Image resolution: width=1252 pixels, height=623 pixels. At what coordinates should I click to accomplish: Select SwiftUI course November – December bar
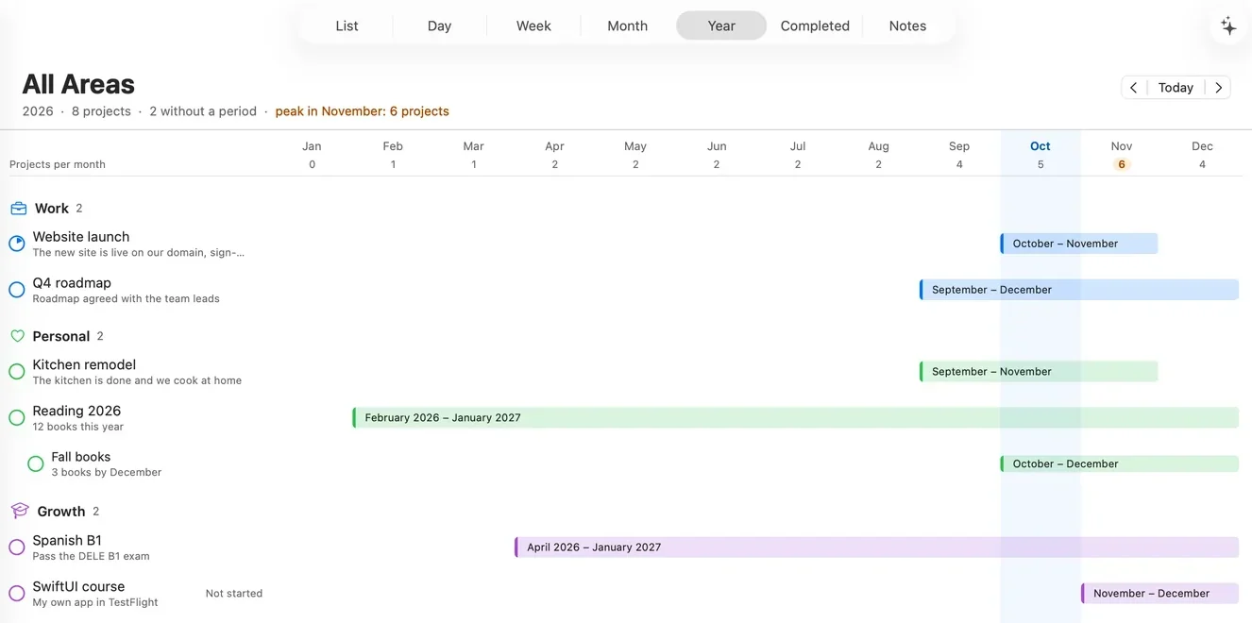coord(1160,593)
